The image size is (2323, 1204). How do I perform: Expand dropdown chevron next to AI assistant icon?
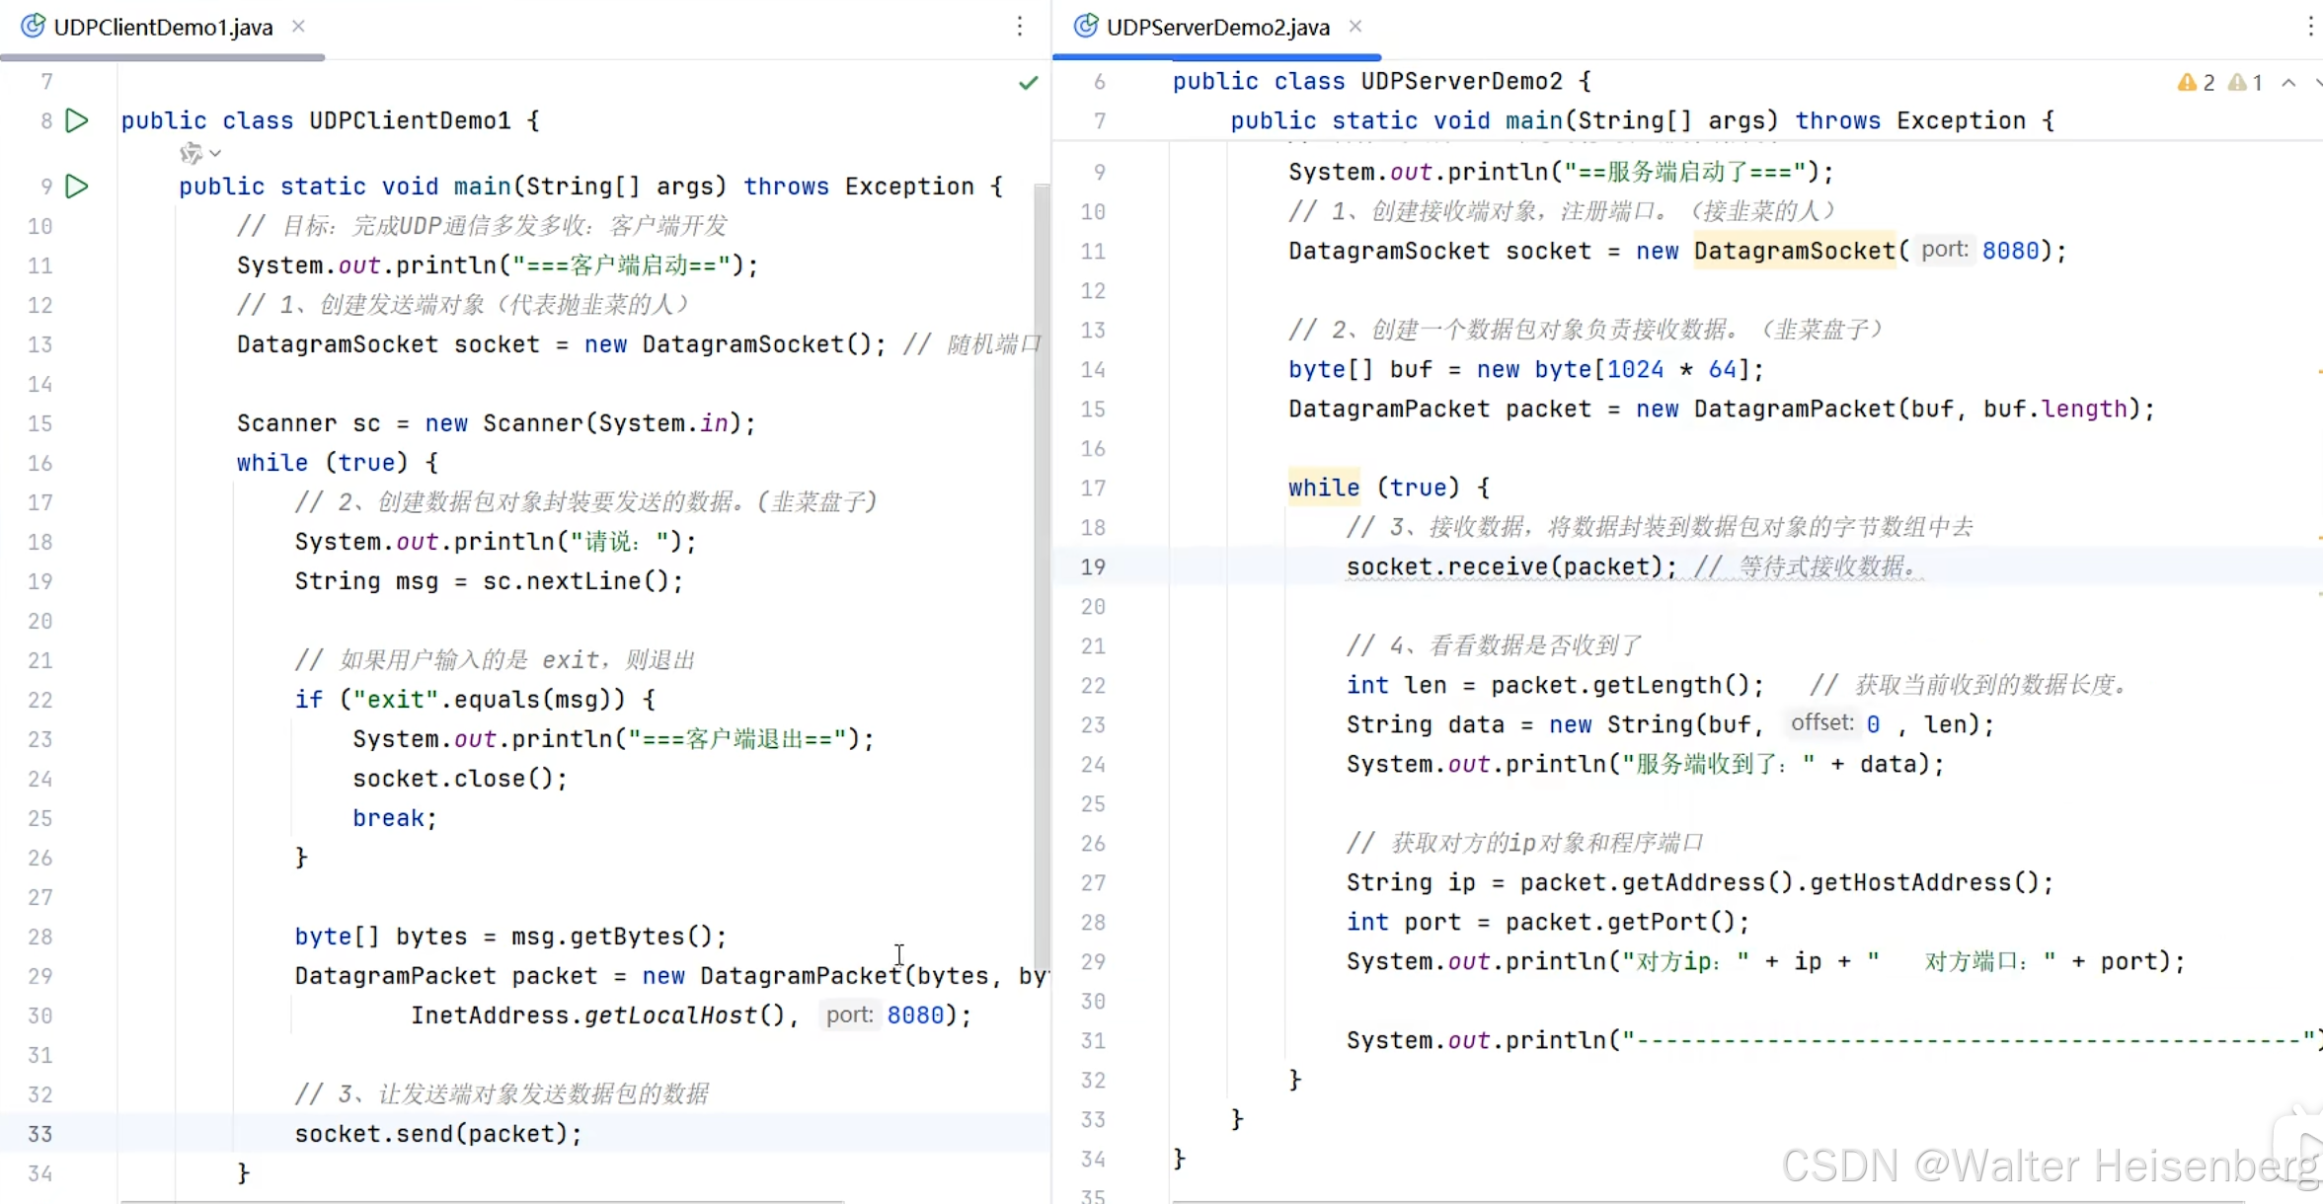(215, 153)
